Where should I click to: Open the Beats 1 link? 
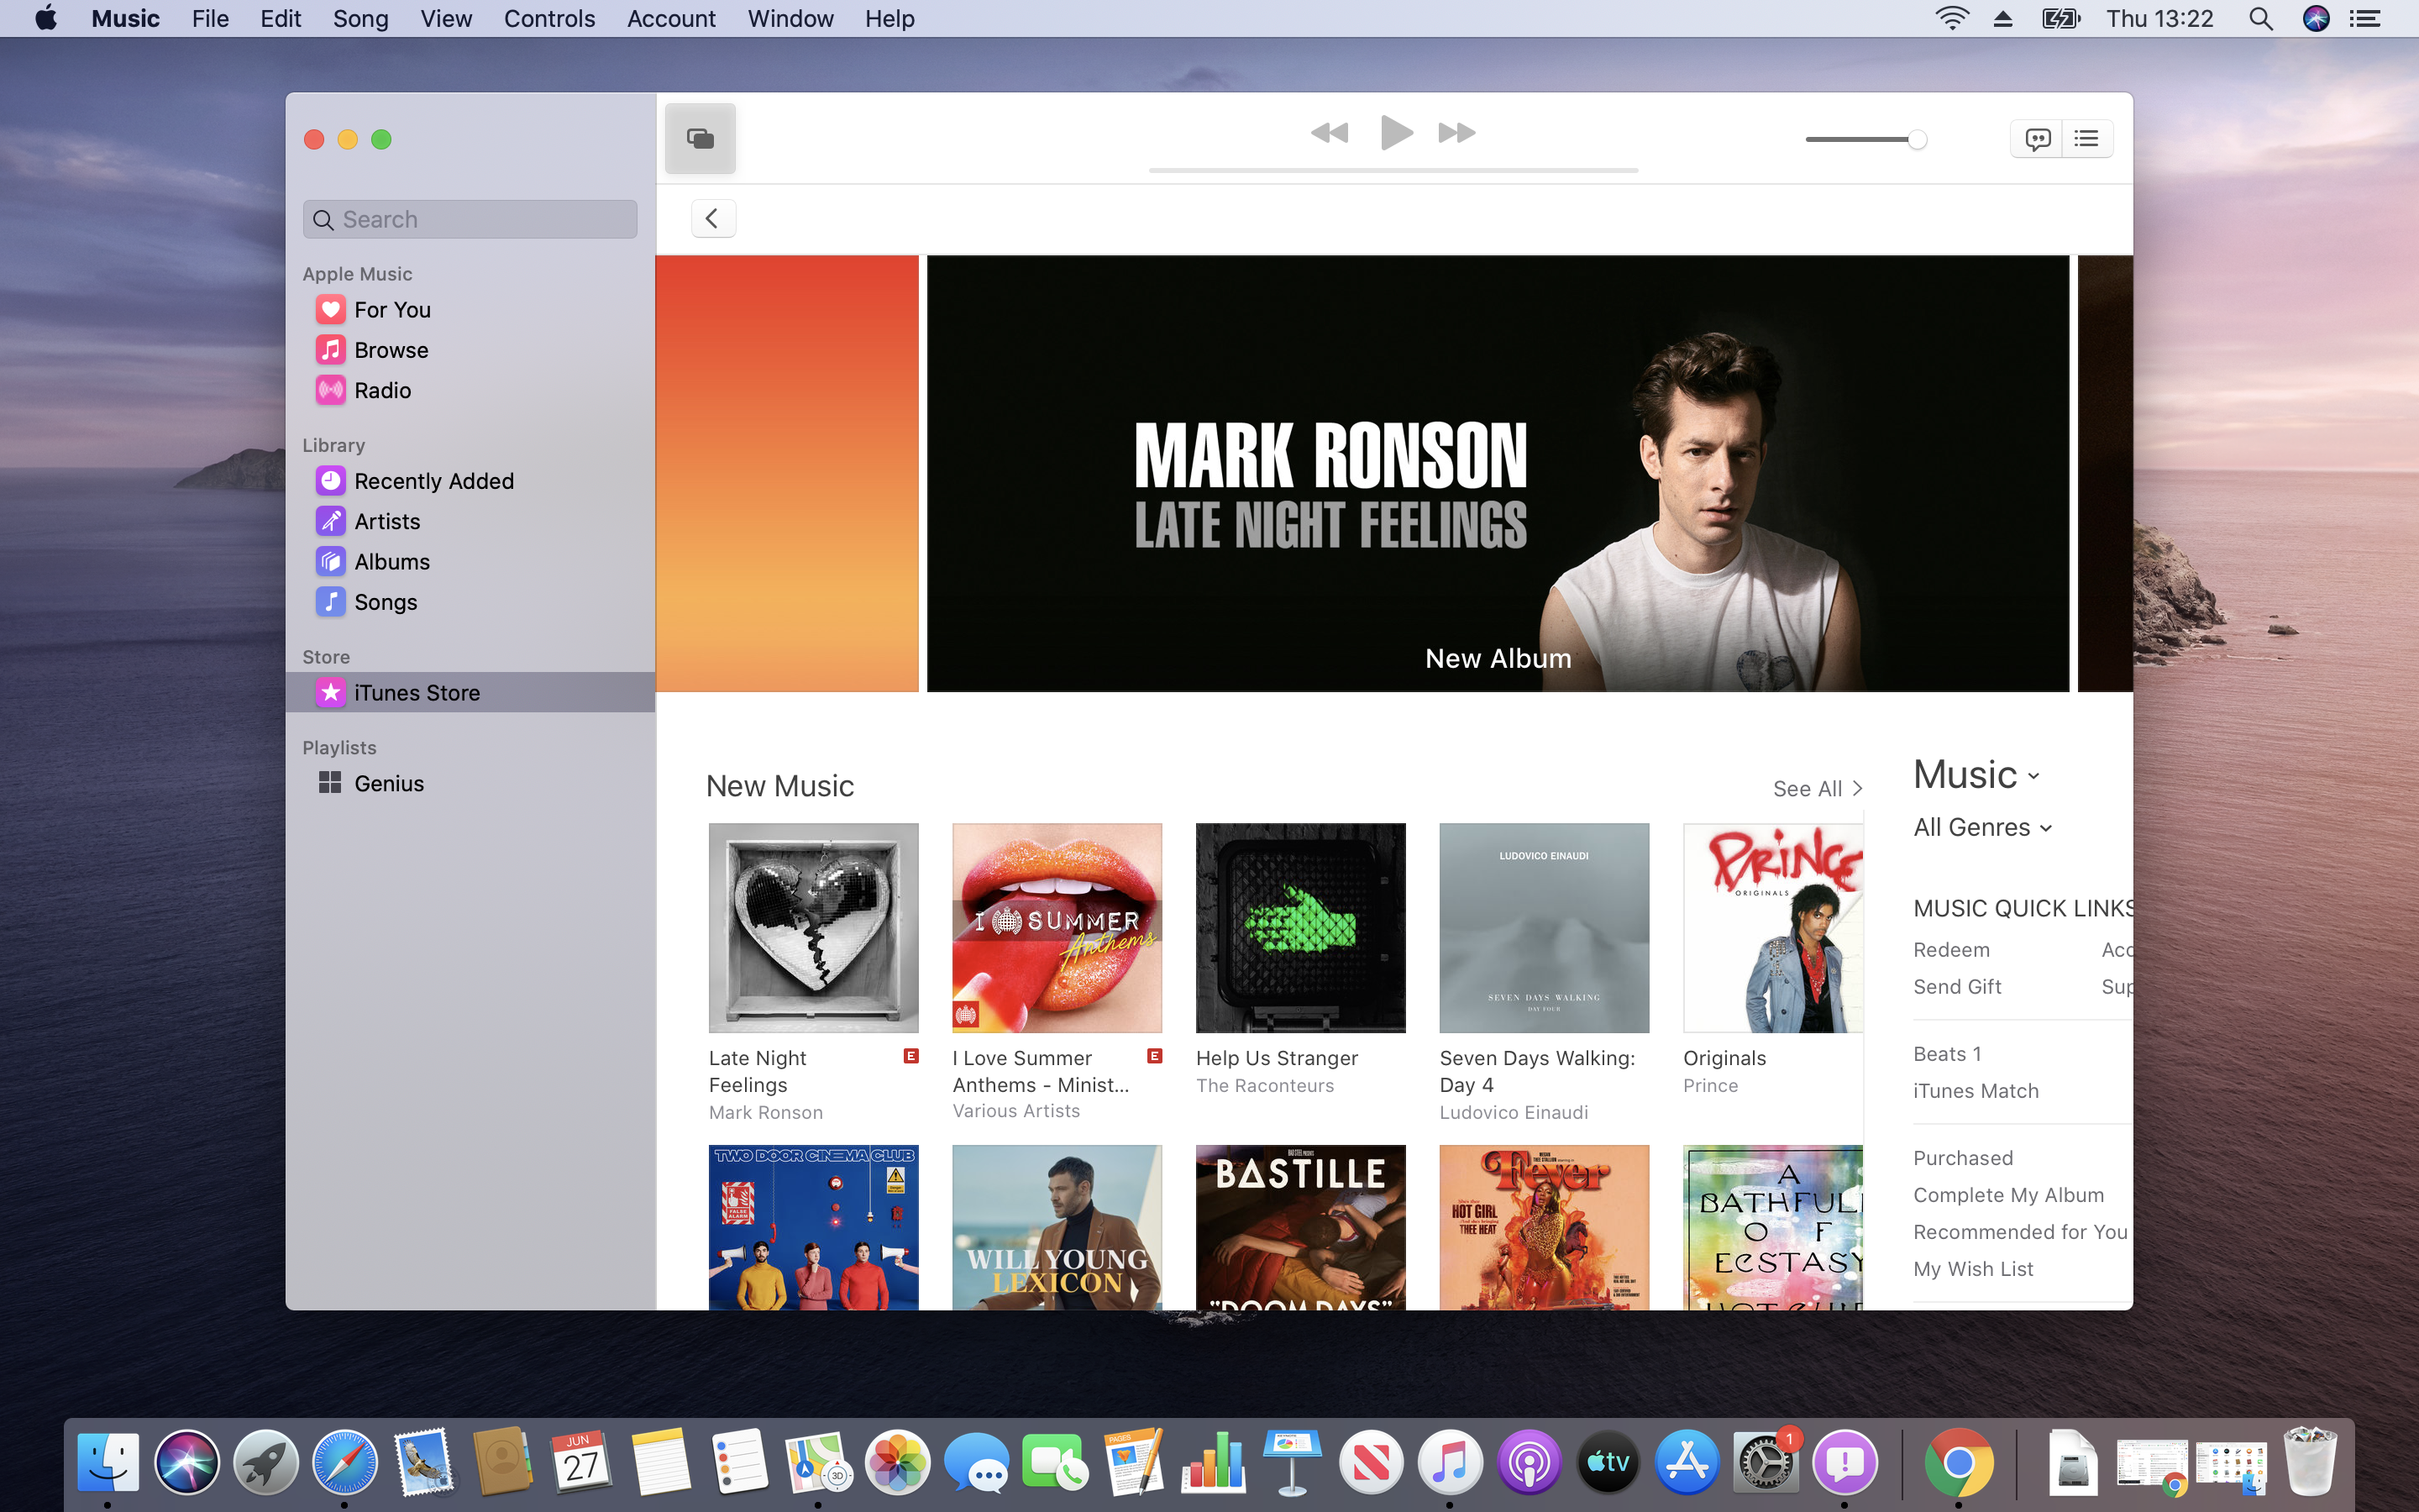tap(1946, 1054)
